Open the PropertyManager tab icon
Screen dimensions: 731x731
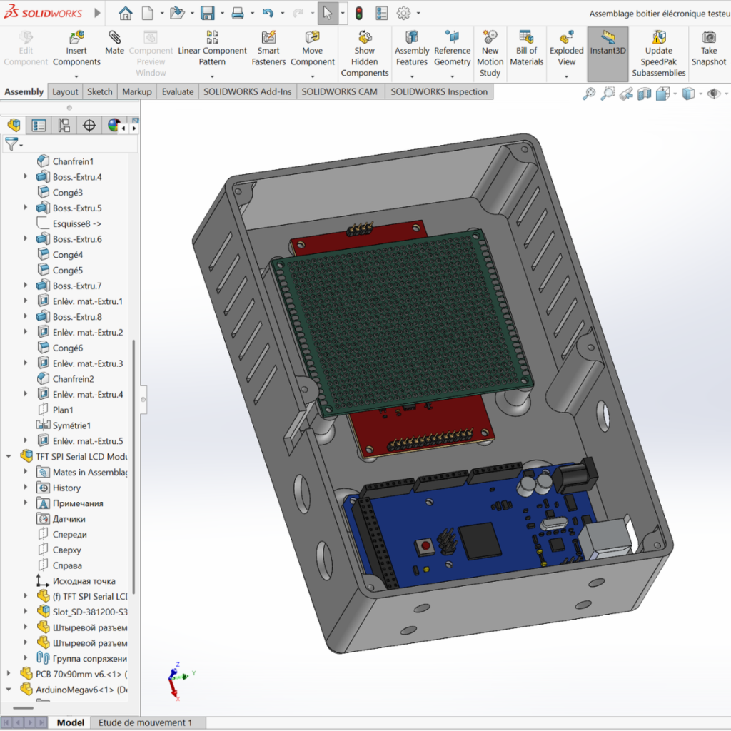39,125
